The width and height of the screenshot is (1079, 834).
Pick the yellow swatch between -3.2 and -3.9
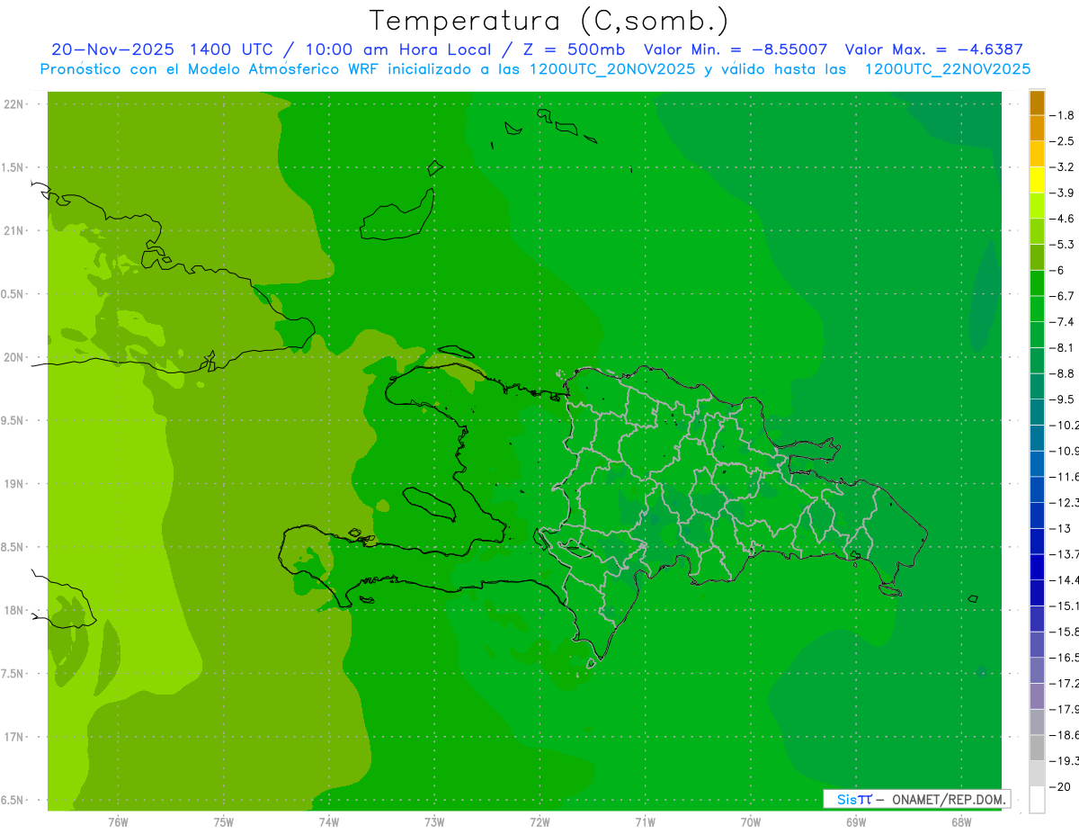coord(1037,180)
